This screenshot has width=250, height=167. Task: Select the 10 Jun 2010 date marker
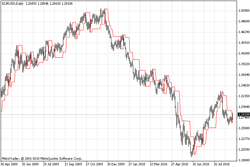tap(201, 164)
